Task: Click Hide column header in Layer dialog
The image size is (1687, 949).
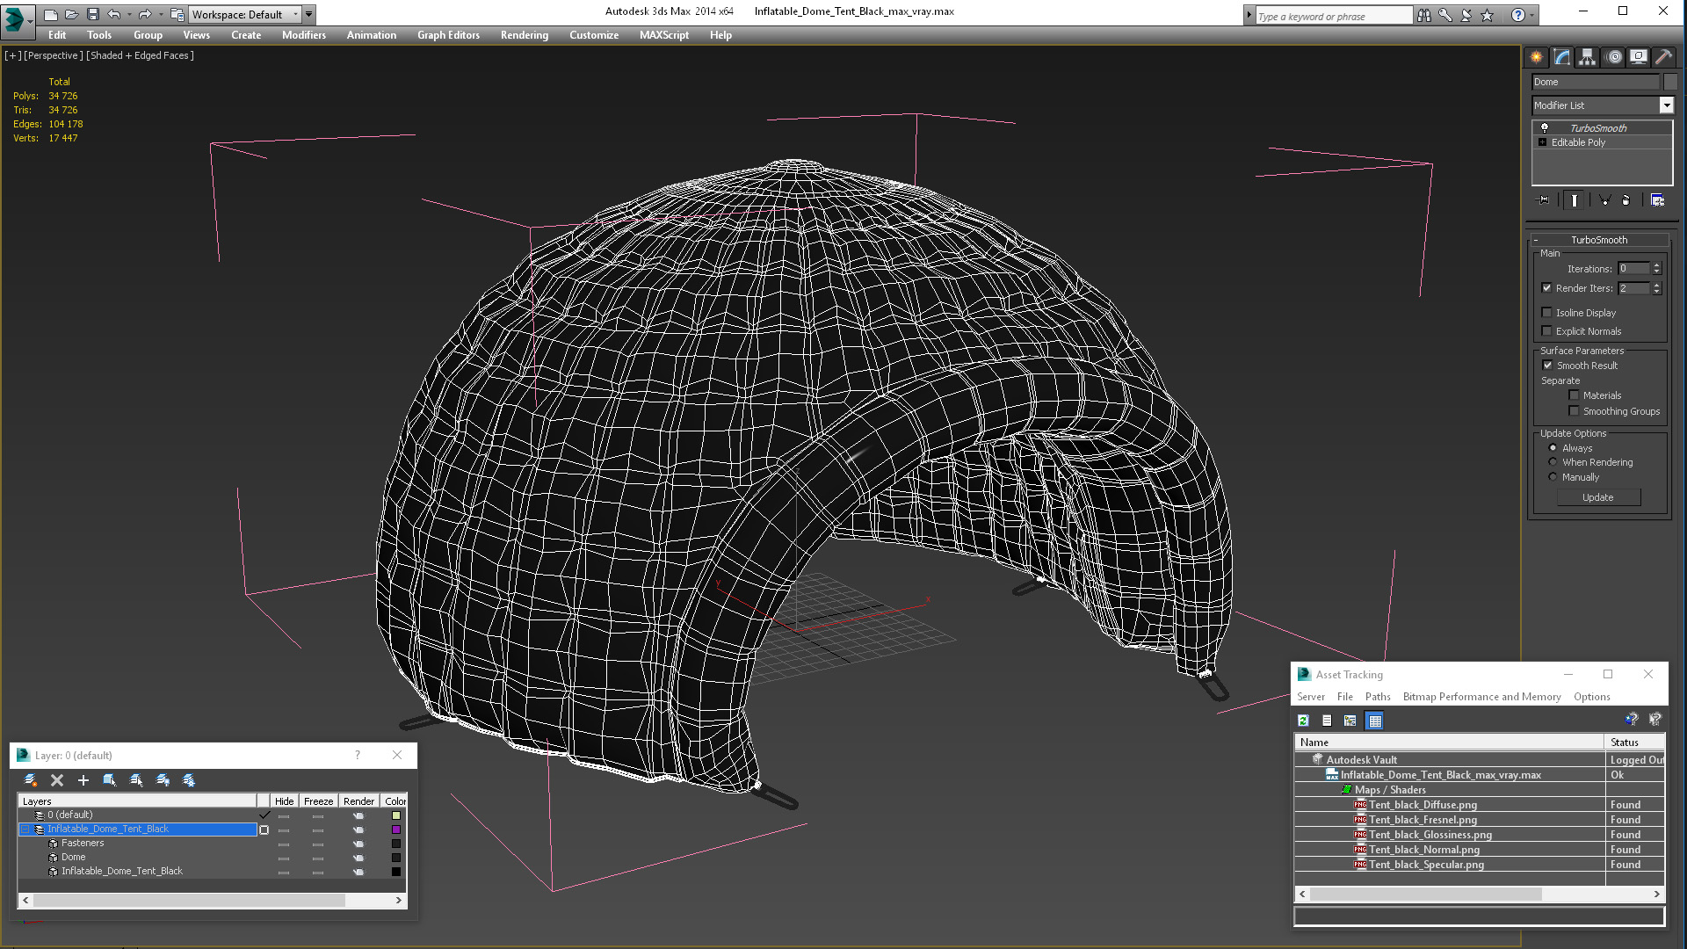Action: (x=284, y=801)
